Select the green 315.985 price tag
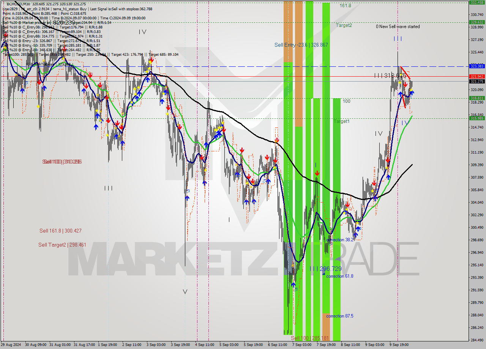The height and width of the screenshot is (349, 486). (x=477, y=118)
